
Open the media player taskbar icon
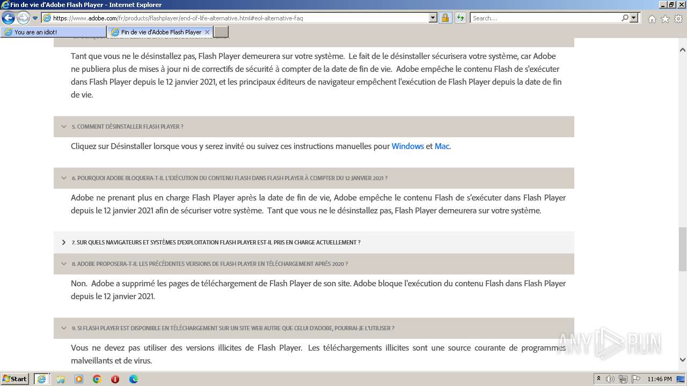79,379
